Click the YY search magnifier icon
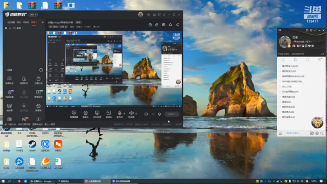Viewport: 327px width, 184px height. pos(322,133)
